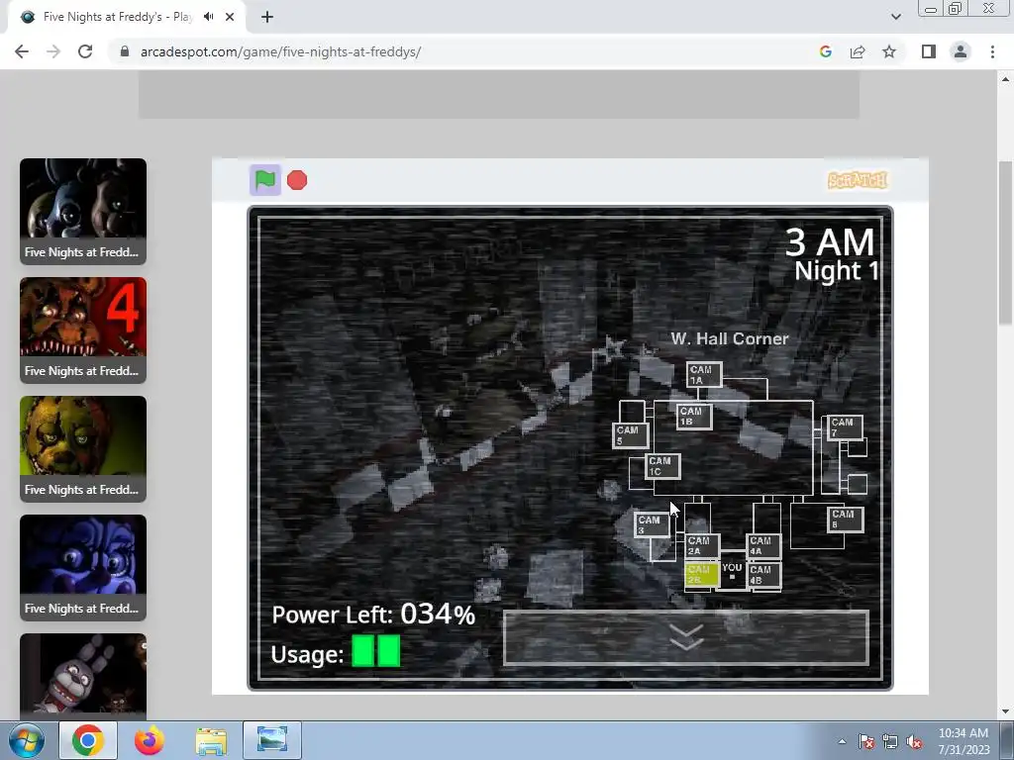Go back to previous page
The image size is (1014, 760).
22,51
